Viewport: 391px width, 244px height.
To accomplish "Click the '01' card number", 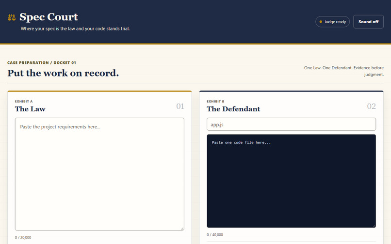I will coord(180,107).
